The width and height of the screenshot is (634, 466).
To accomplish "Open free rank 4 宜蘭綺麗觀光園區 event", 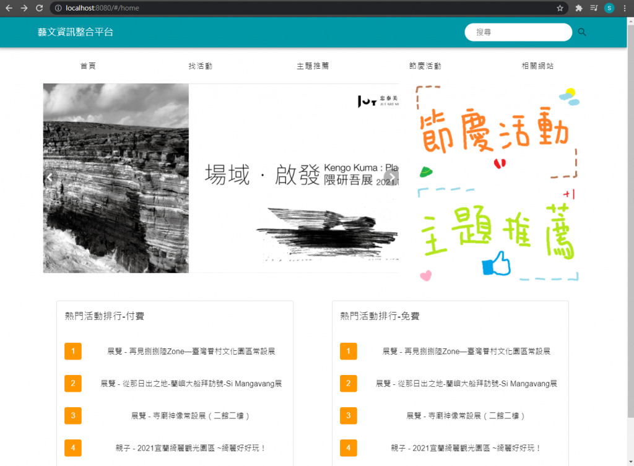I will pyautogui.click(x=466, y=448).
